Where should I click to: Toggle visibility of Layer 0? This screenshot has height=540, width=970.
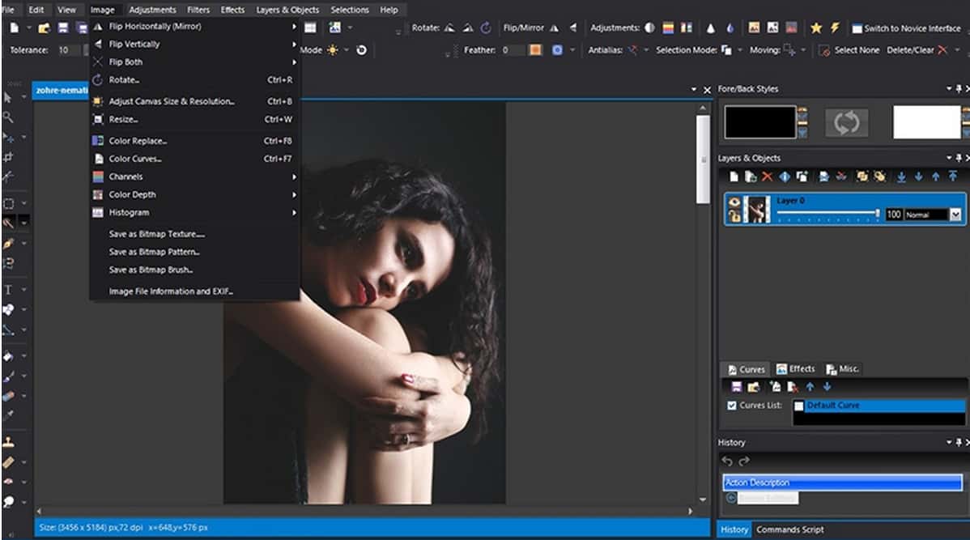(734, 202)
